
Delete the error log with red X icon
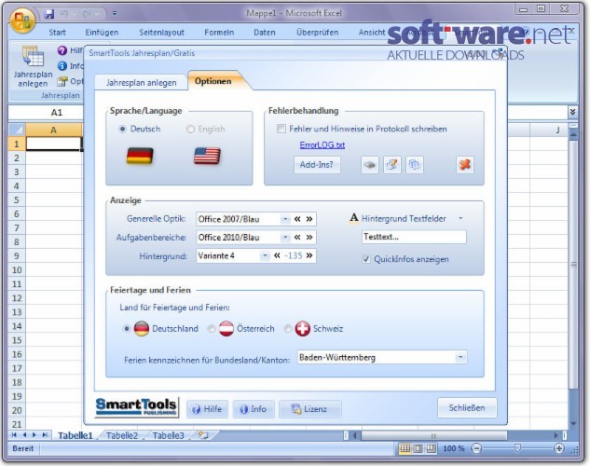(465, 165)
